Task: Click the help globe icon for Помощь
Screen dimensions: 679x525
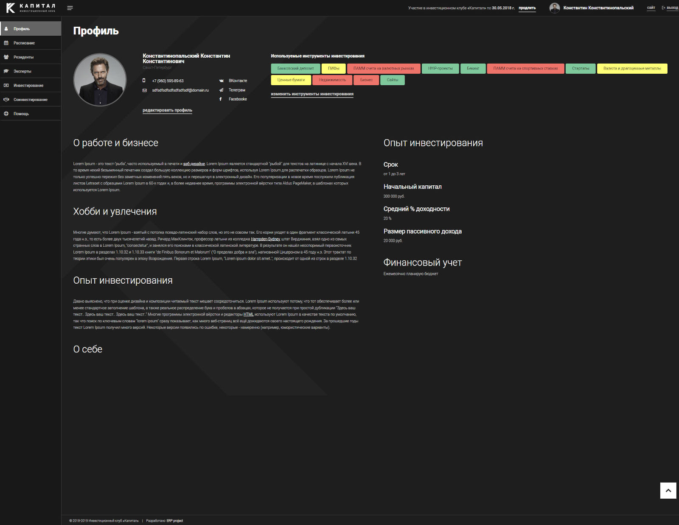Action: pyautogui.click(x=6, y=114)
